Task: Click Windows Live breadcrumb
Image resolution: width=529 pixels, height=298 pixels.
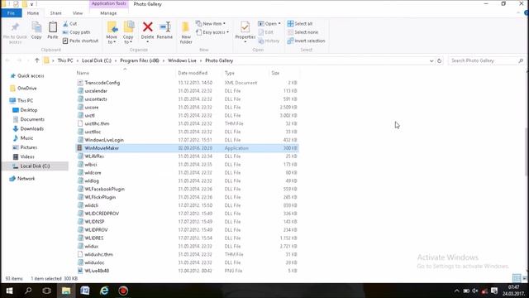Action: coord(182,60)
